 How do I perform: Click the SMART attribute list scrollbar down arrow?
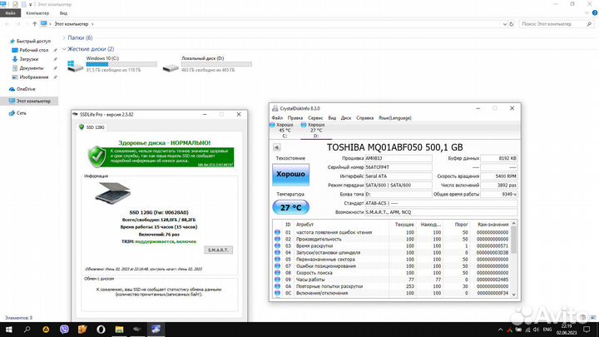point(514,295)
